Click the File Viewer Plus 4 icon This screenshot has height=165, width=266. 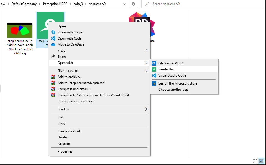[154, 63]
